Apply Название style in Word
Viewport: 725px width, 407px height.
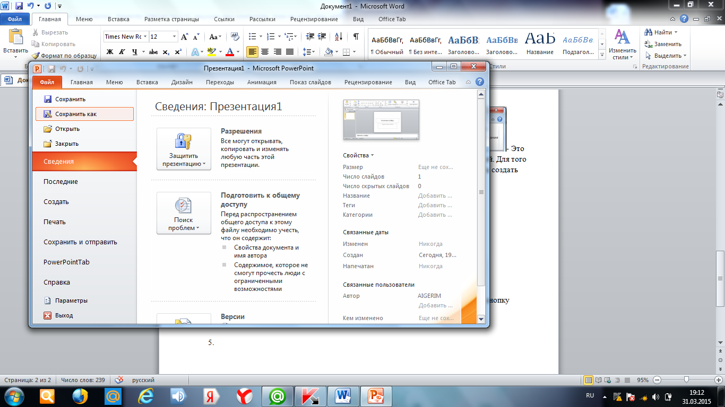click(540, 43)
